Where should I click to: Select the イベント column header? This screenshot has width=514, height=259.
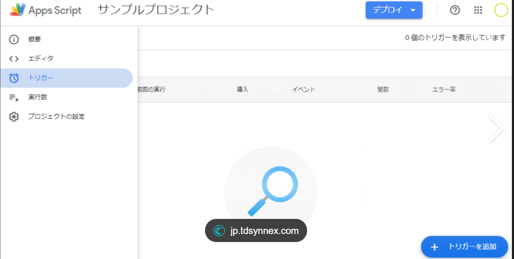point(303,90)
